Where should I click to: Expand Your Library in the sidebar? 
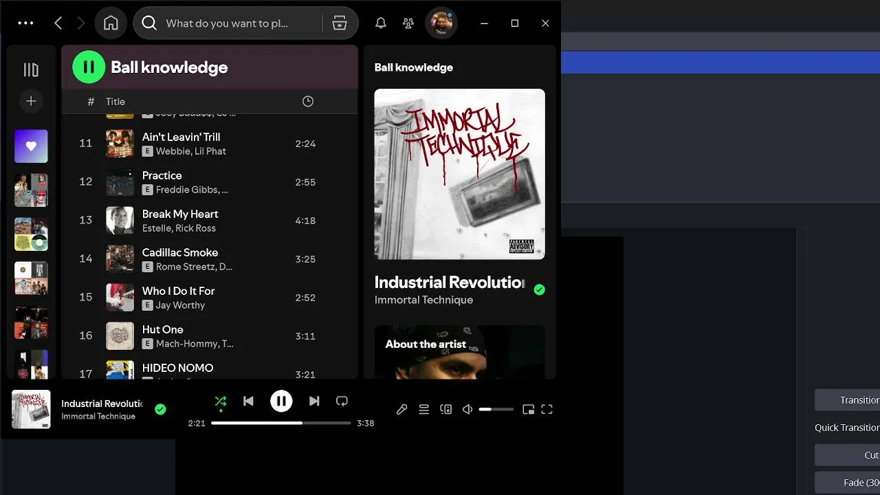(x=31, y=69)
